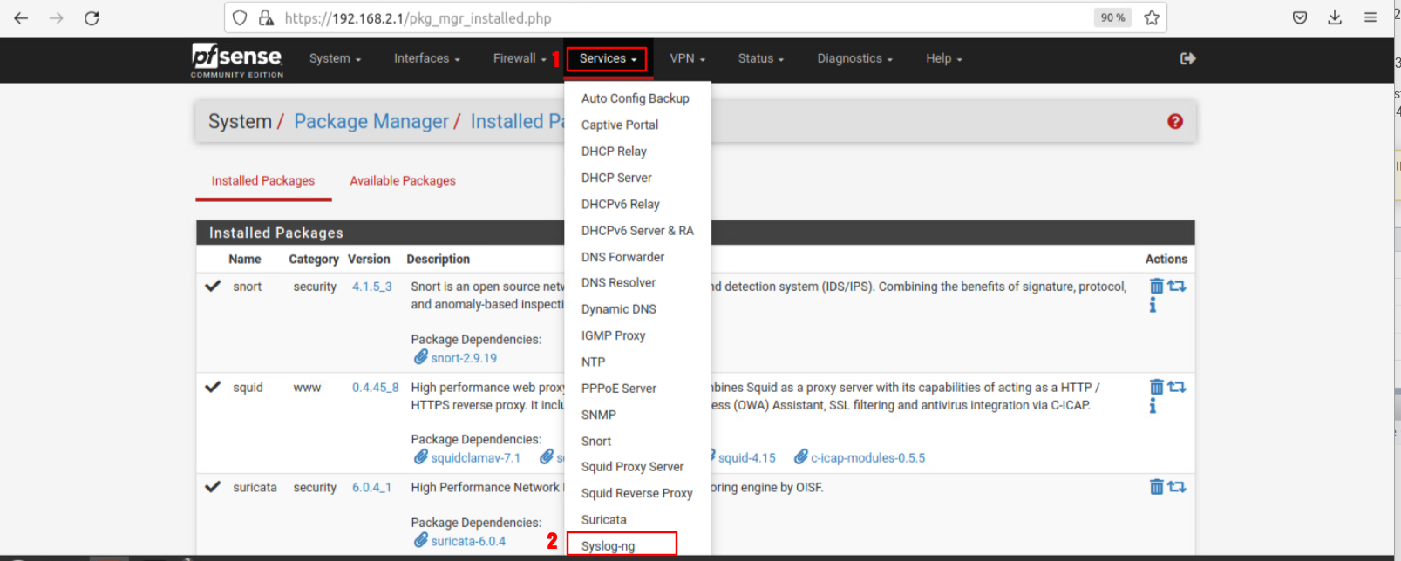This screenshot has width=1401, height=561.
Task: Open the snort-2.9.19 dependency link
Action: coord(463,358)
